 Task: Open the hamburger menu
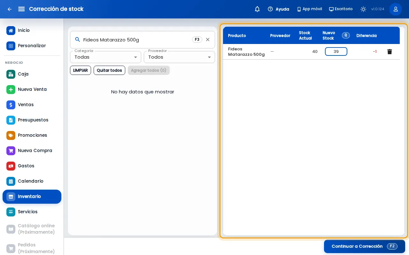[21, 9]
